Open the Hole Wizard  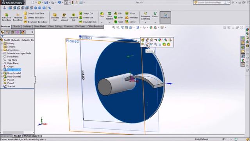coord(64,17)
